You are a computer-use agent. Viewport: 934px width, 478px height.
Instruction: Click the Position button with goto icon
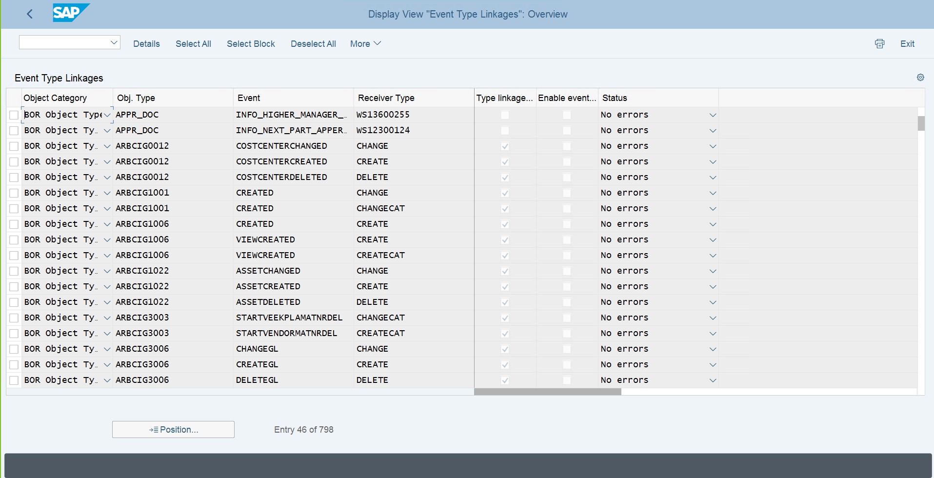173,429
